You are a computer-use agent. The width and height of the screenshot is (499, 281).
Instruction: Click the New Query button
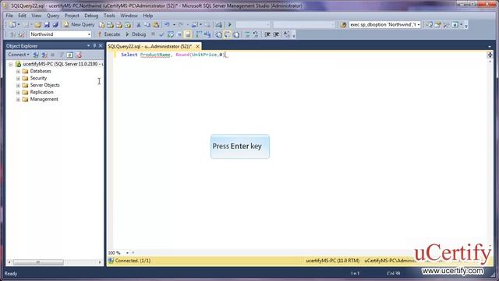80,24
